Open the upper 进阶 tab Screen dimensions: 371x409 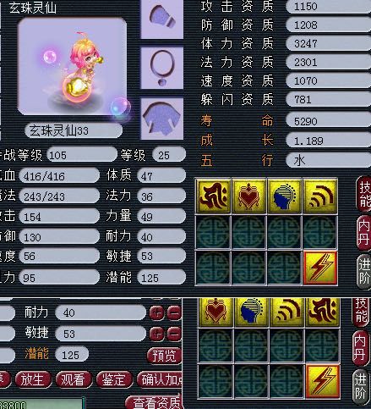click(x=364, y=272)
